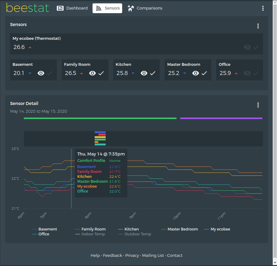The image size is (277, 266).
Task: Click the beestat logo
Action: 27,8
